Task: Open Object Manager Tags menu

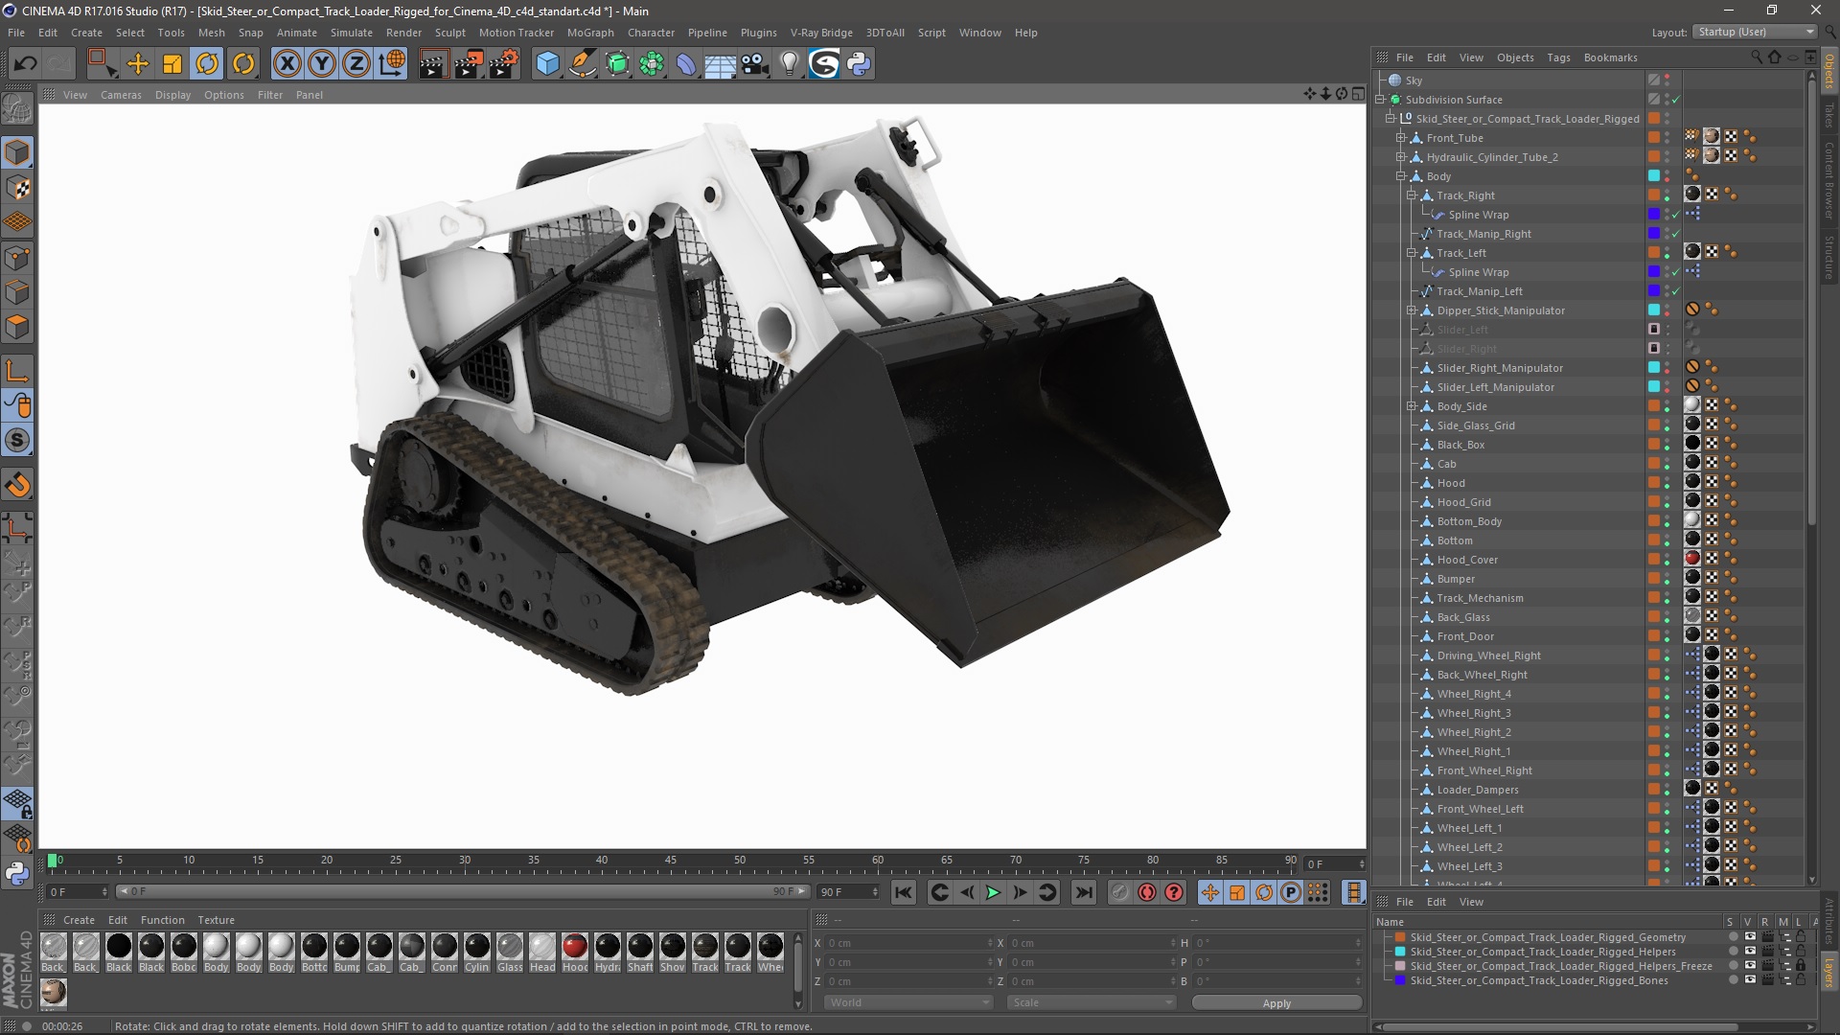Action: tap(1558, 57)
